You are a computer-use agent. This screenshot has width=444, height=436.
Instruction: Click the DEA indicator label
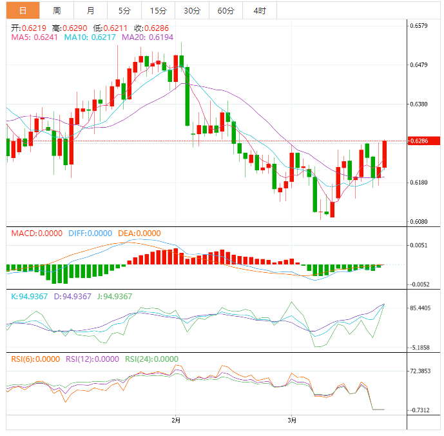[x=139, y=233]
